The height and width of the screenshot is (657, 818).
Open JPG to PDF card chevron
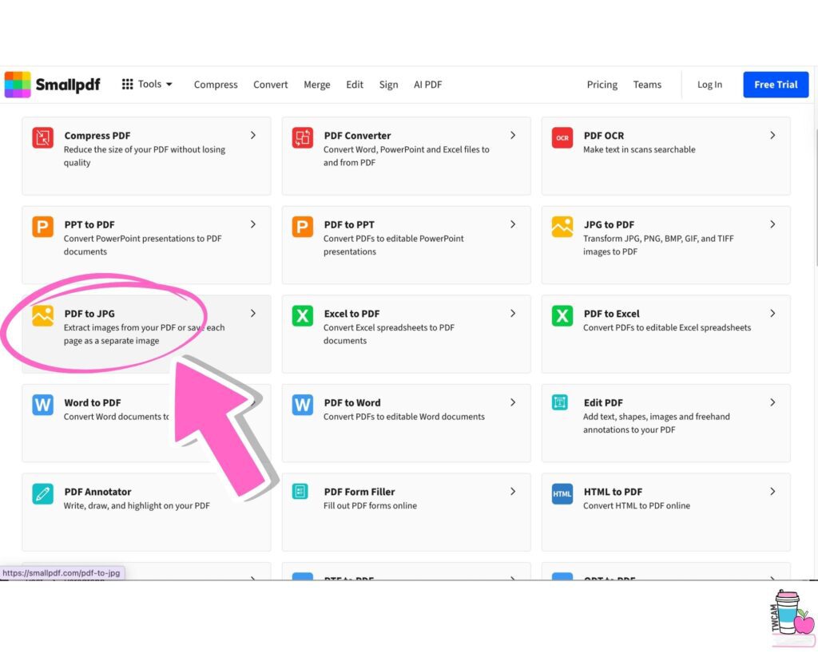click(772, 225)
